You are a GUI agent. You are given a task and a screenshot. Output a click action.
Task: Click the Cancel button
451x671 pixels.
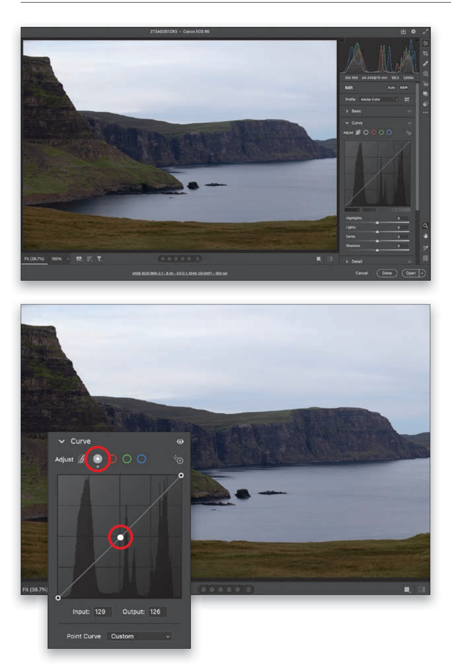click(362, 273)
